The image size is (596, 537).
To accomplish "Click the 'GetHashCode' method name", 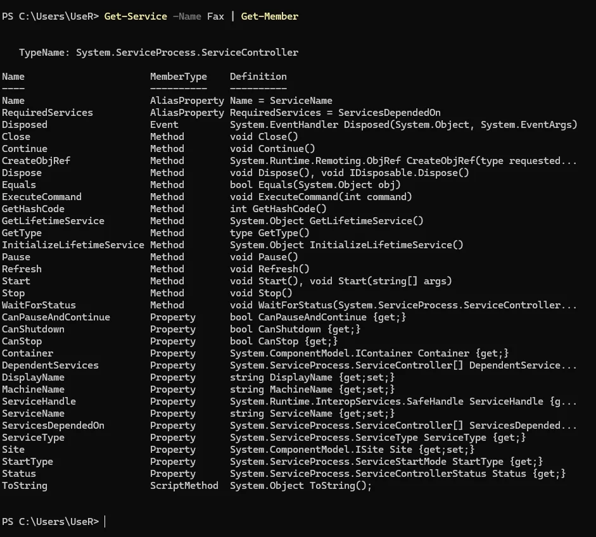I will click(x=33, y=209).
